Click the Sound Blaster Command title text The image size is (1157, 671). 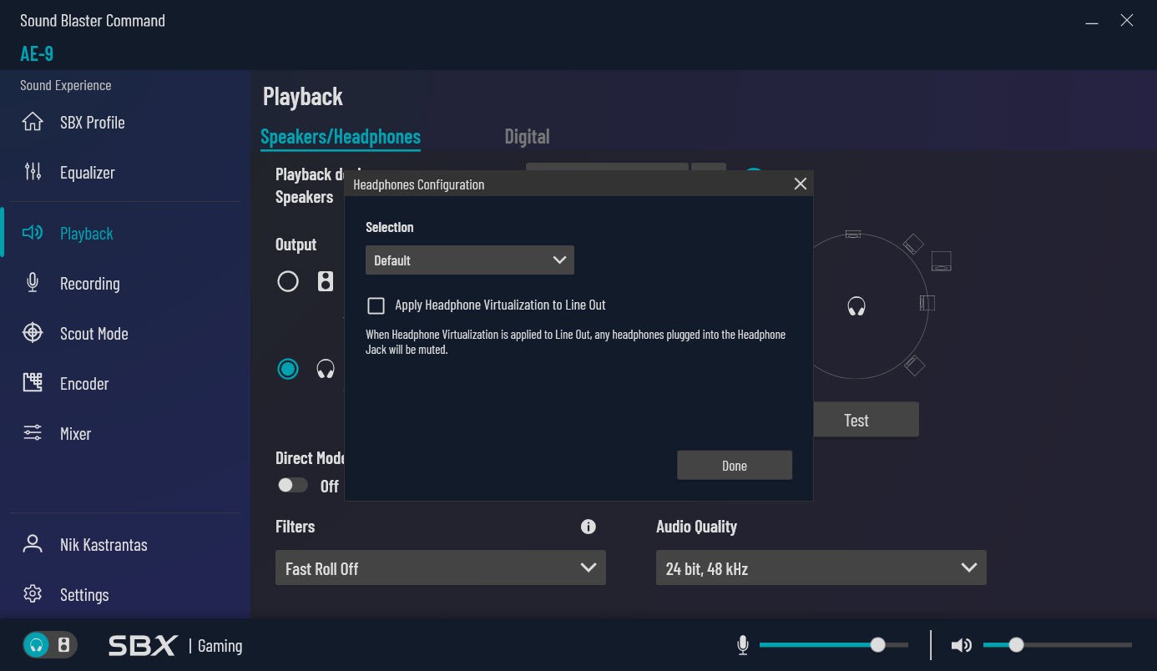(93, 21)
